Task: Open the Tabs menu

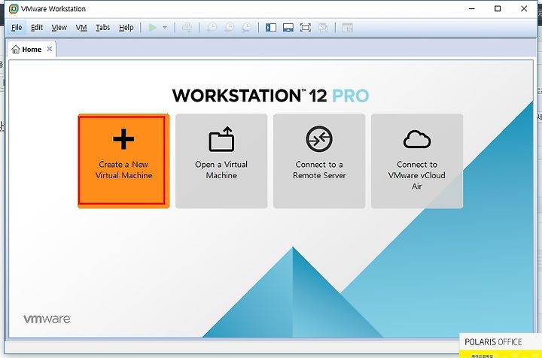Action: point(102,27)
